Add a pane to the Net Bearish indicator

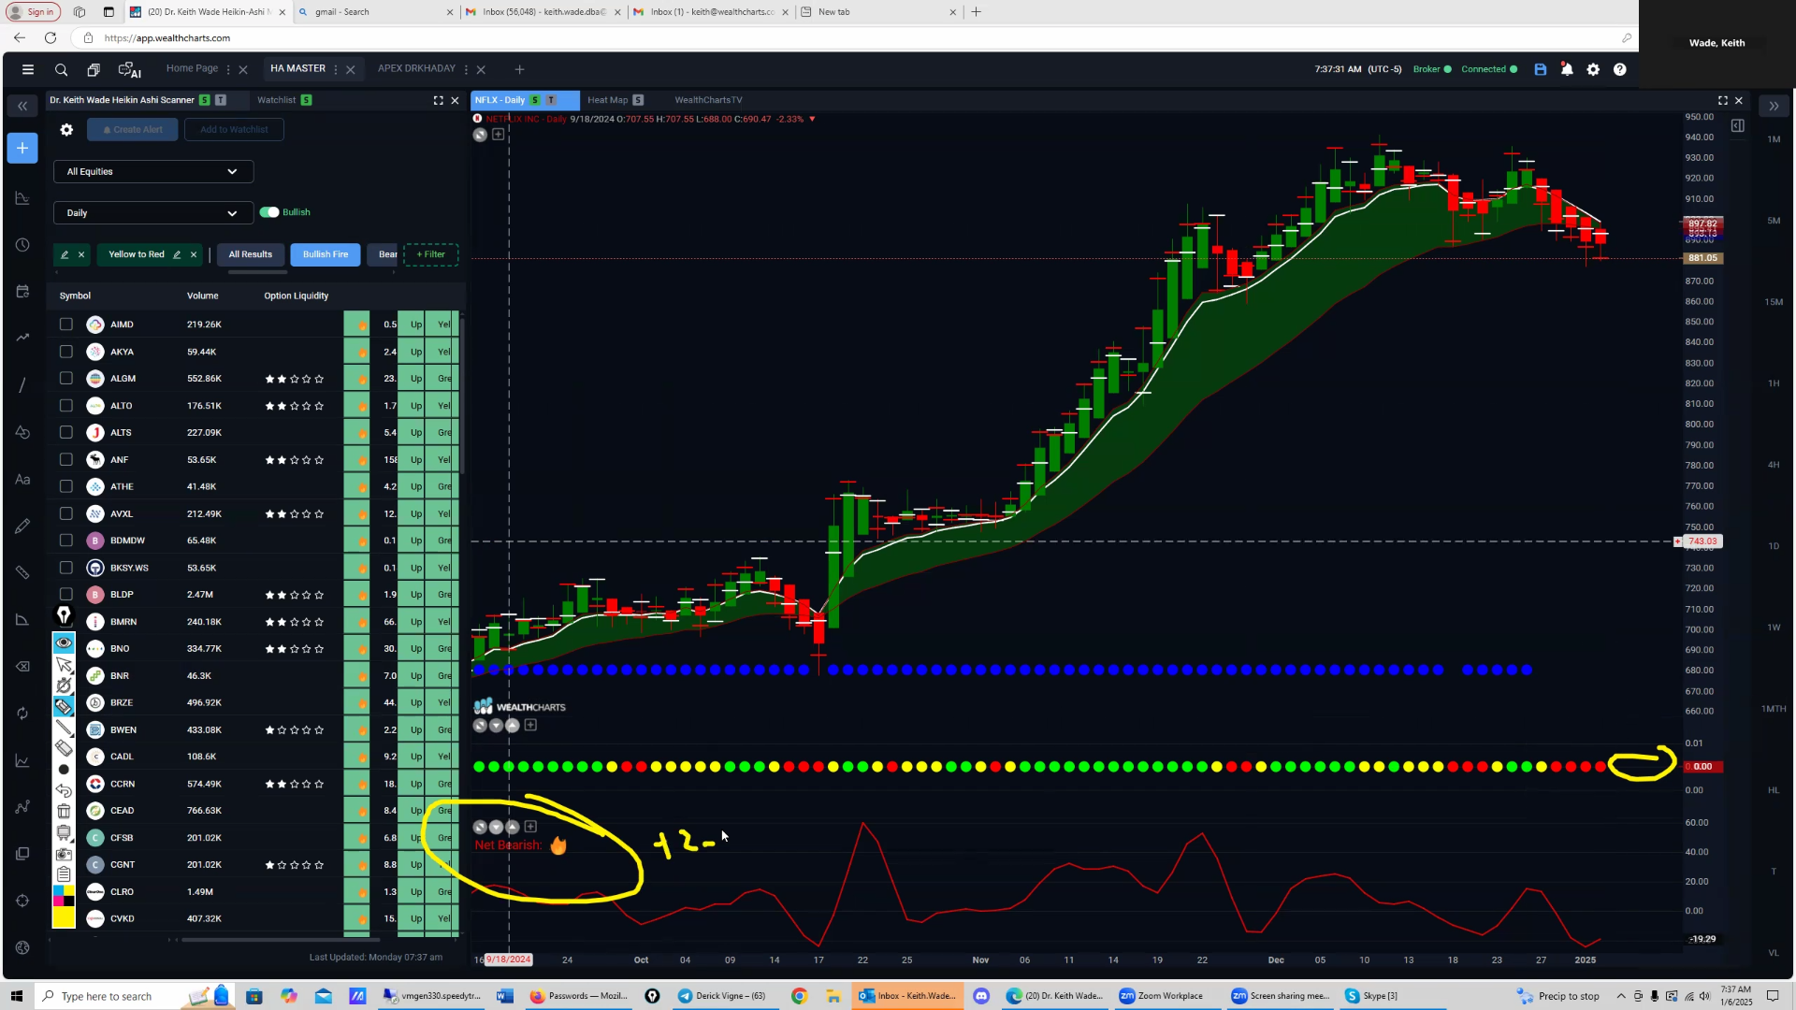click(530, 827)
